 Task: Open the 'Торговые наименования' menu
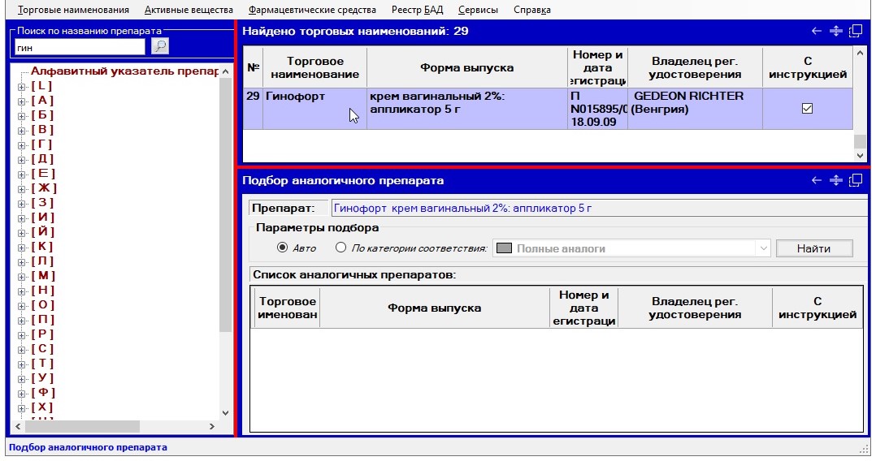(73, 10)
